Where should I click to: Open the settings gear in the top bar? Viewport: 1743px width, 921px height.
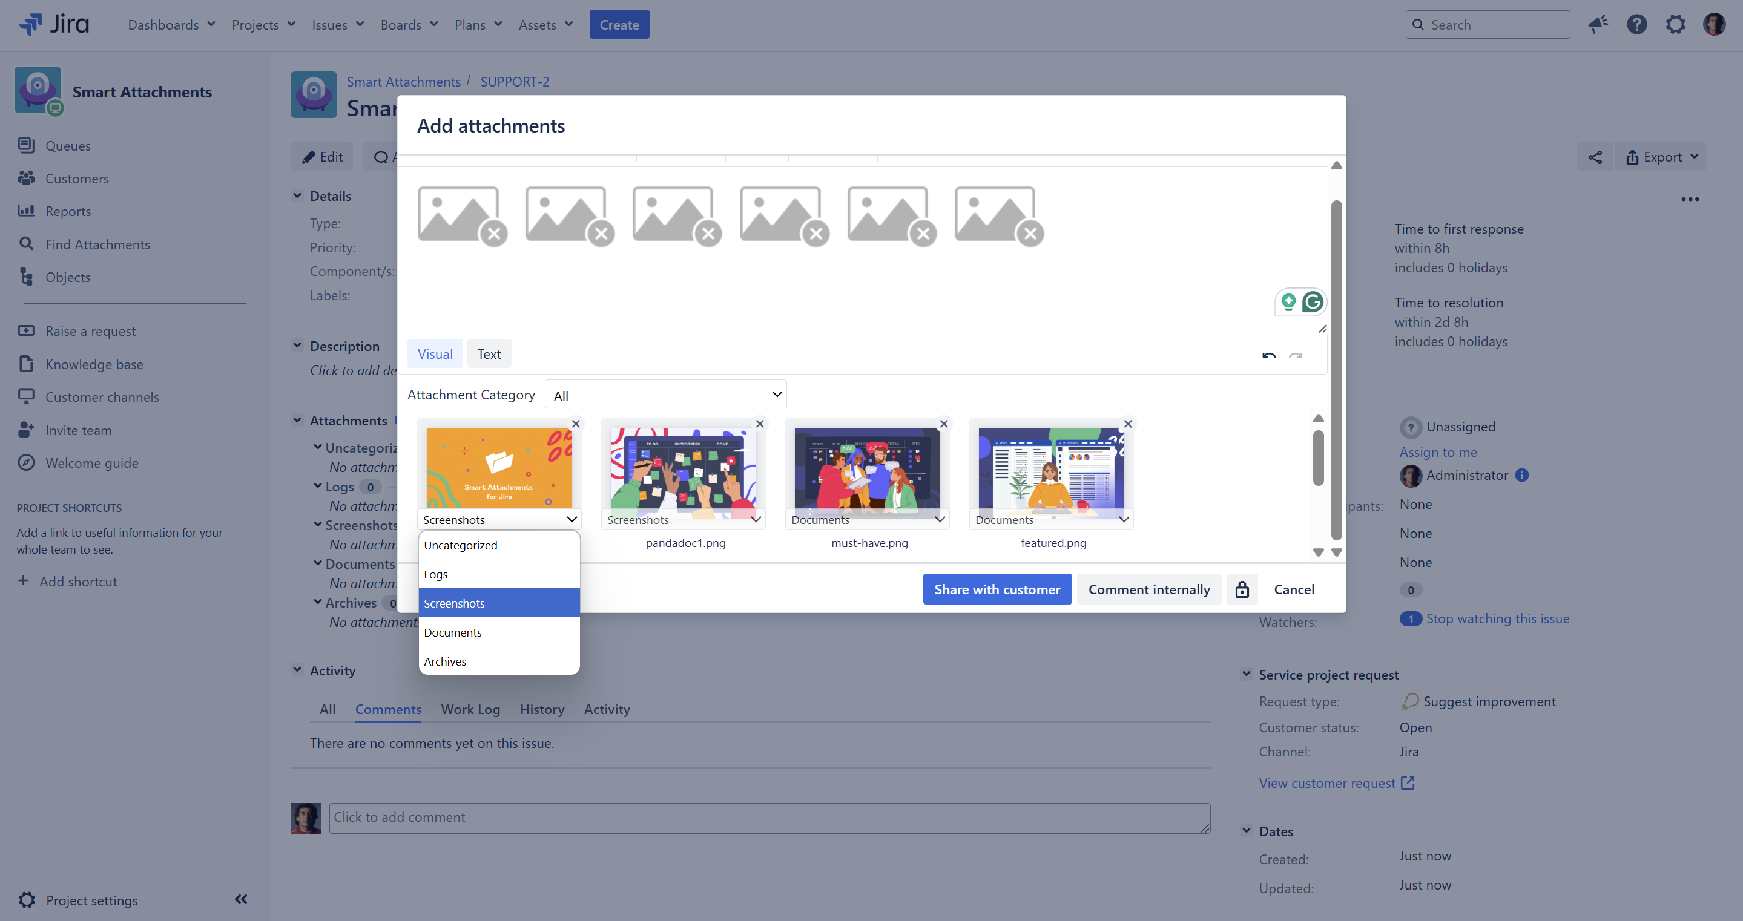point(1675,25)
